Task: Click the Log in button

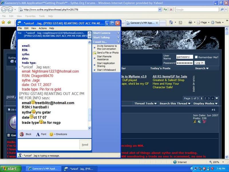Action: point(200,63)
